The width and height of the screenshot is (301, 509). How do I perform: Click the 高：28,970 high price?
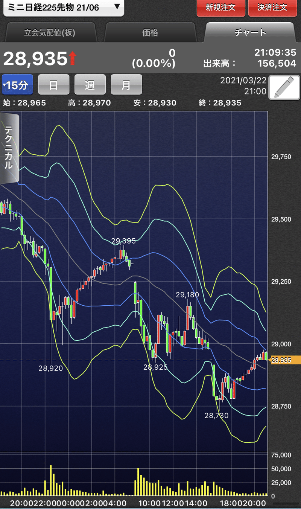[x=90, y=103]
